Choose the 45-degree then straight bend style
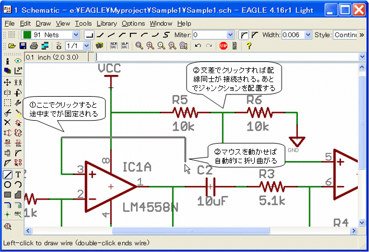Screen dimensions: 369x252 tap(123, 35)
